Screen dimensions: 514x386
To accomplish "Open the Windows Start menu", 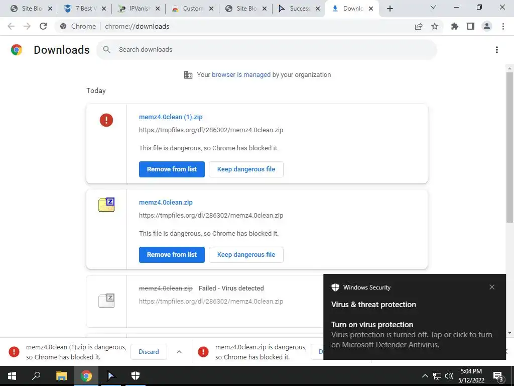I will pyautogui.click(x=12, y=376).
